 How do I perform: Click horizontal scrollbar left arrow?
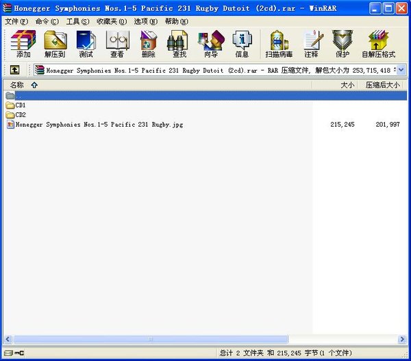pos(8,339)
